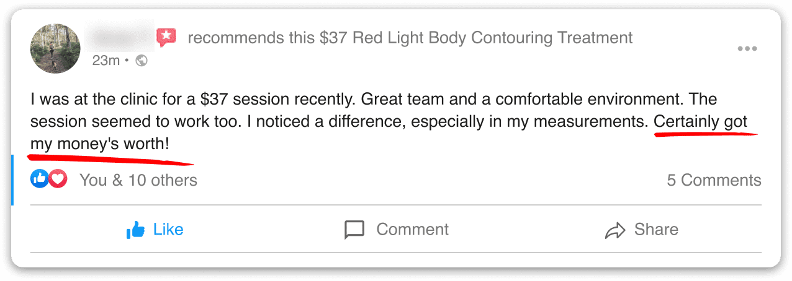Click the underlined "Certainly got my money's worth!" text
Screen dimensions: 792x281
pos(700,123)
